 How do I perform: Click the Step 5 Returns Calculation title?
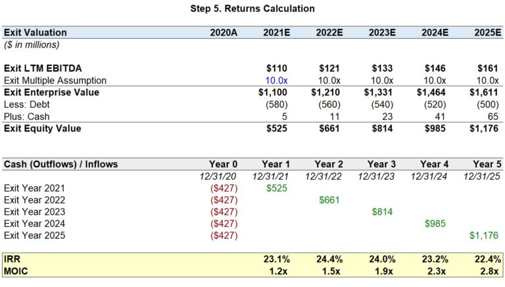tap(252, 9)
